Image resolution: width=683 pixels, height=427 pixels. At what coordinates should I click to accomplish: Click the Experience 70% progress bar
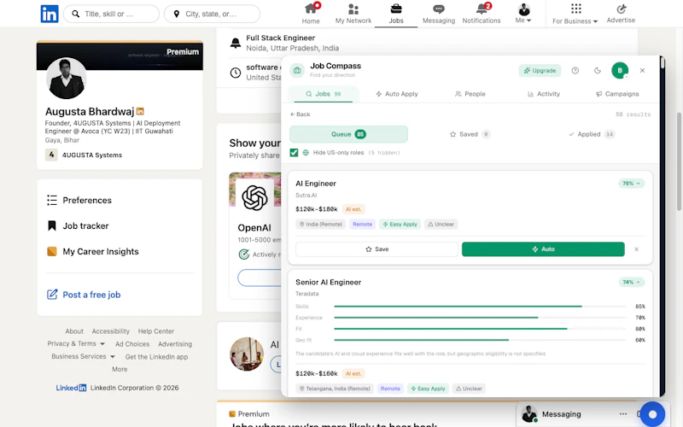(x=480, y=318)
